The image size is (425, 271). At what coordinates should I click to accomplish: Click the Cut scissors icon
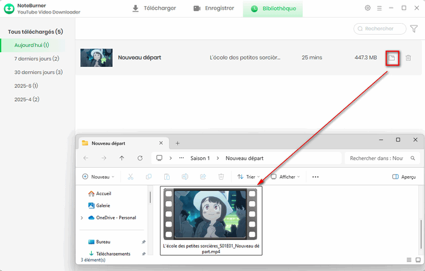[131, 177]
